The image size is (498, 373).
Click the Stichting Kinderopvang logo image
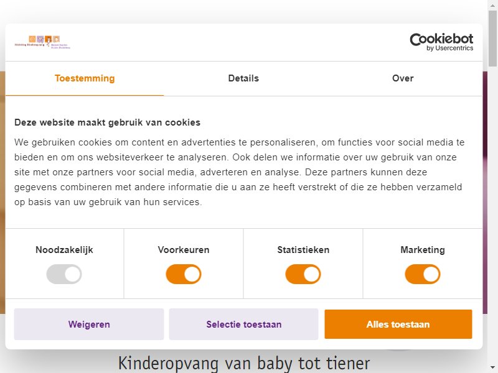[x=42, y=42]
